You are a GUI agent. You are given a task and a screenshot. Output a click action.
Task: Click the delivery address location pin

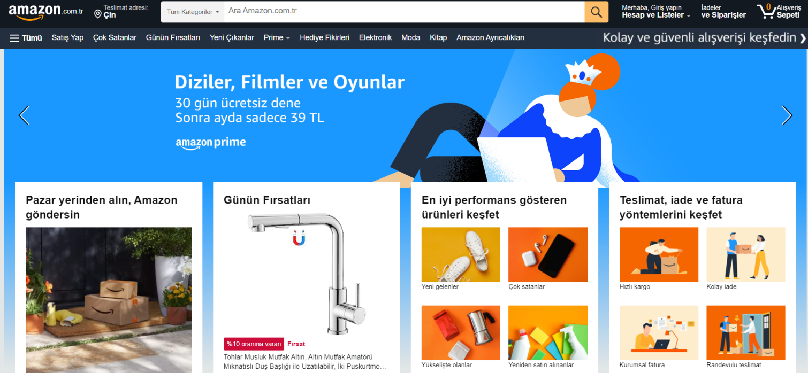click(x=97, y=14)
